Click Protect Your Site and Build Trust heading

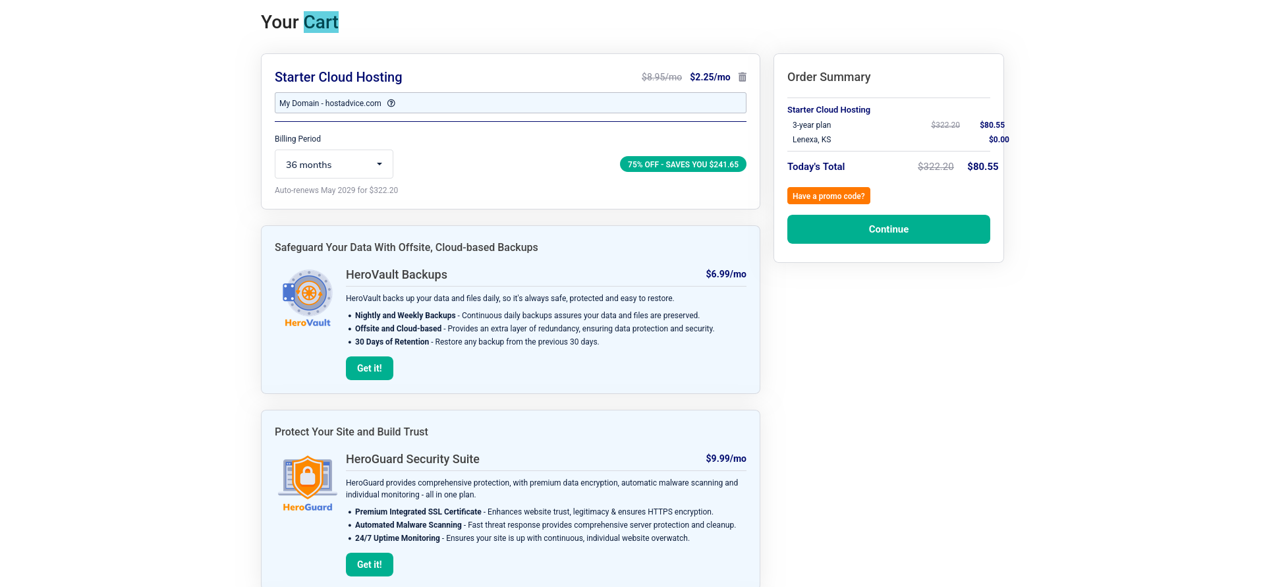pos(351,432)
